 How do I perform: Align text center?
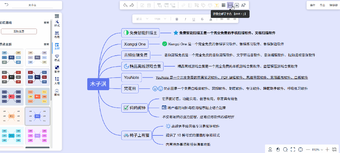coord(228,19)
